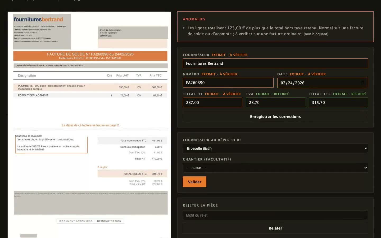Image resolution: width=381 pixels, height=238 pixels.
Task: Open the calendar picker in the Date field
Action: click(x=362, y=83)
